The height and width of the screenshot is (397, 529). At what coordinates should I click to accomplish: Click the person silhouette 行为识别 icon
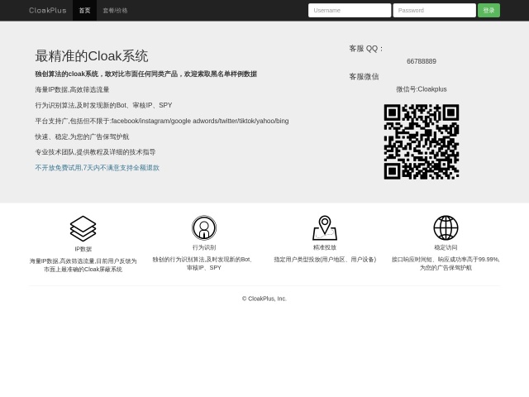pos(204,227)
